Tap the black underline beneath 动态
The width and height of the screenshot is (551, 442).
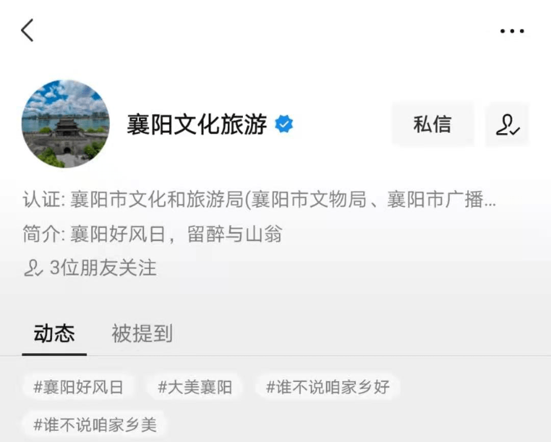[x=54, y=354]
